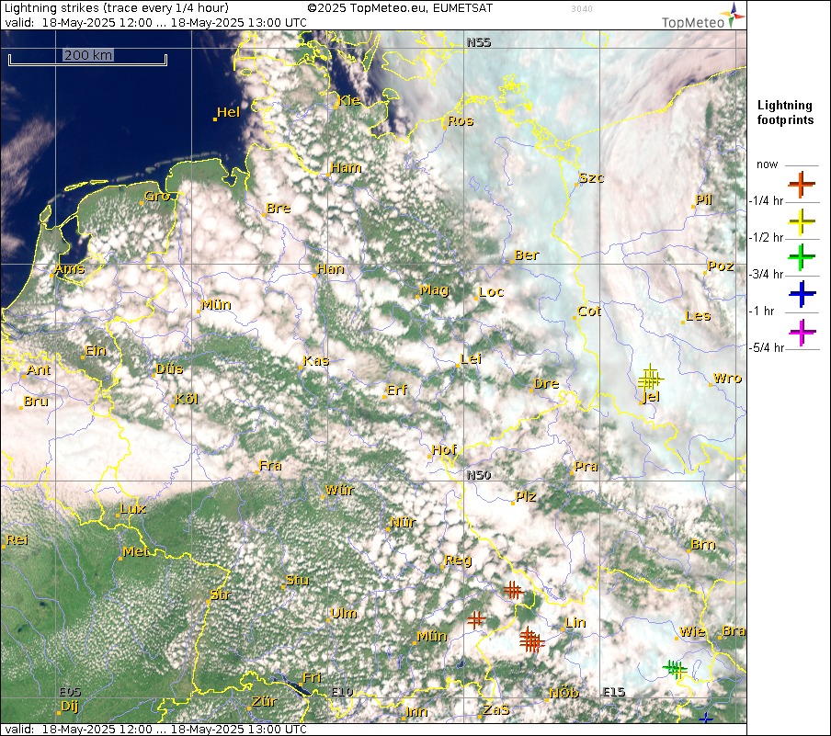
Task: Click the 'Wro' city label
Action: click(728, 379)
